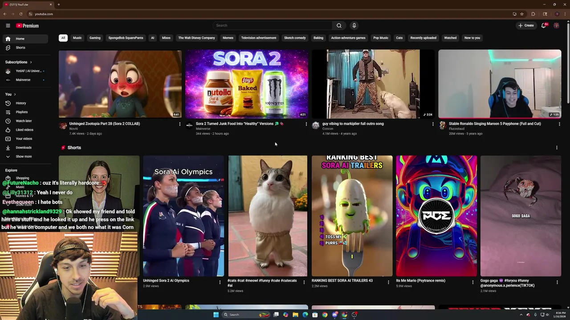This screenshot has width=570, height=320.
Task: Click the install app icon in address bar
Action: tap(515, 14)
